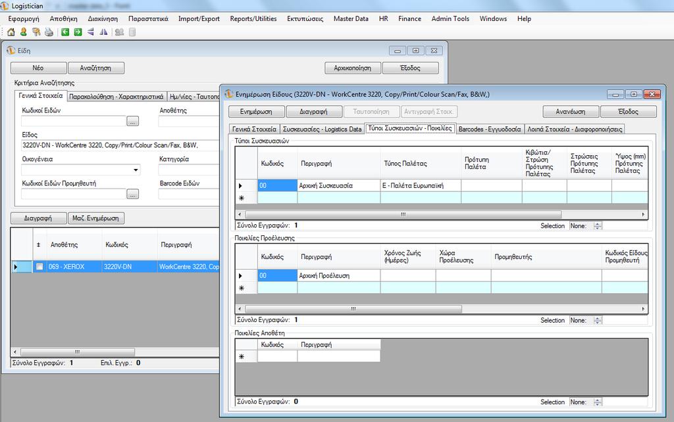Click the keys icon in the toolbar
The width and height of the screenshot is (674, 422).
36,32
